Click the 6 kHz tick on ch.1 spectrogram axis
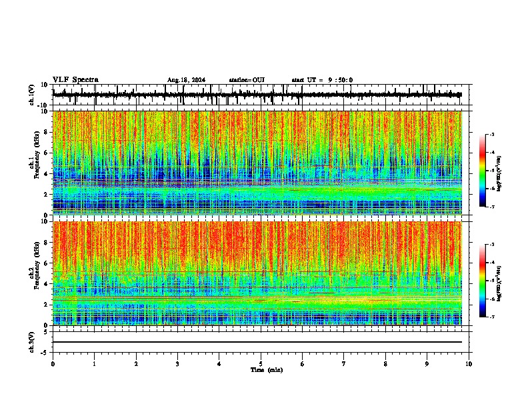The width and height of the screenshot is (528, 408). [x=47, y=153]
